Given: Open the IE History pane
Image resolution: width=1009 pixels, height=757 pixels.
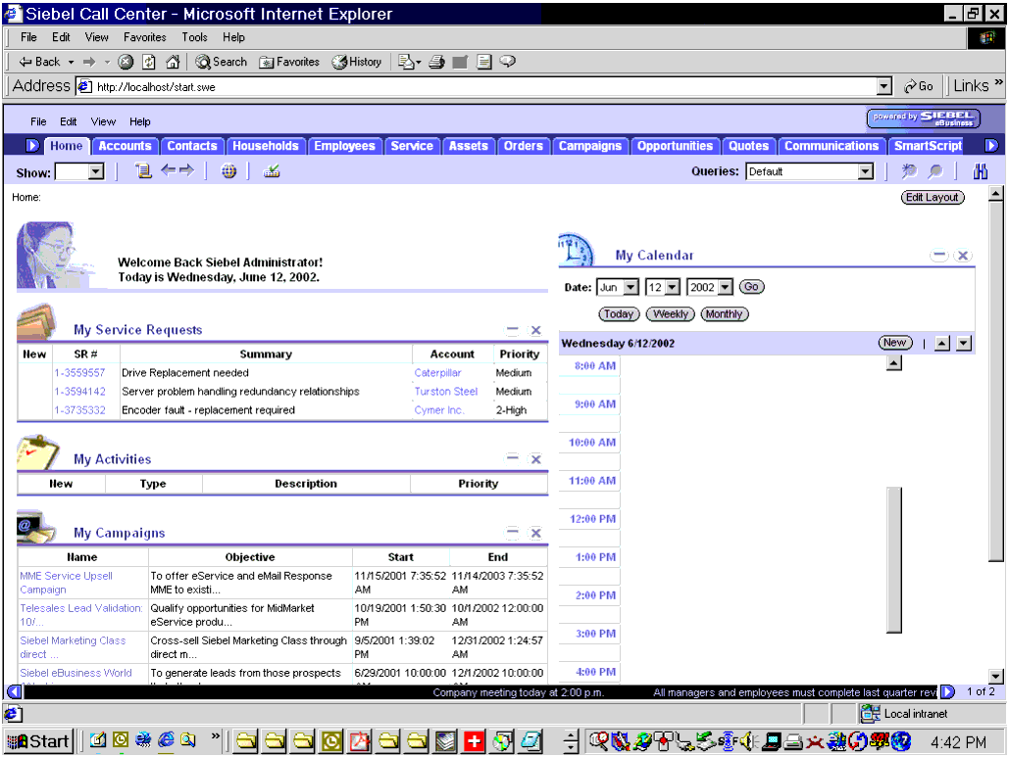Looking at the screenshot, I should point(357,62).
